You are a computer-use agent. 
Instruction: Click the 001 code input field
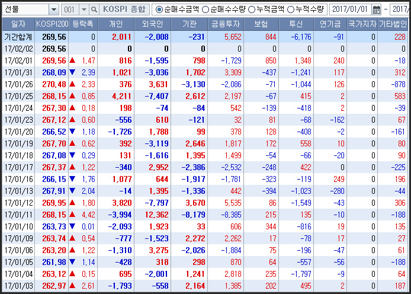70,9
